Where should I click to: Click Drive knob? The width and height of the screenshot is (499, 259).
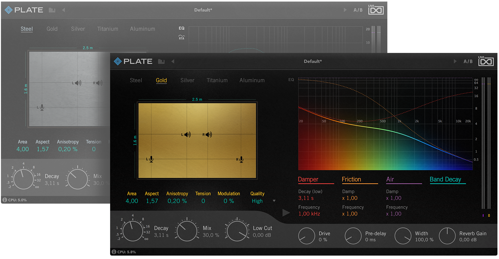(x=307, y=236)
